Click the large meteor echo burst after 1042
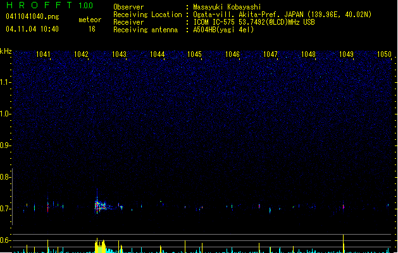Viewport: 398px width, 253px height. (101, 204)
